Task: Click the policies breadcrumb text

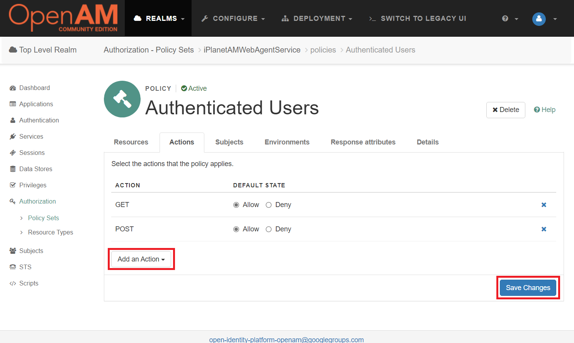Action: 323,50
